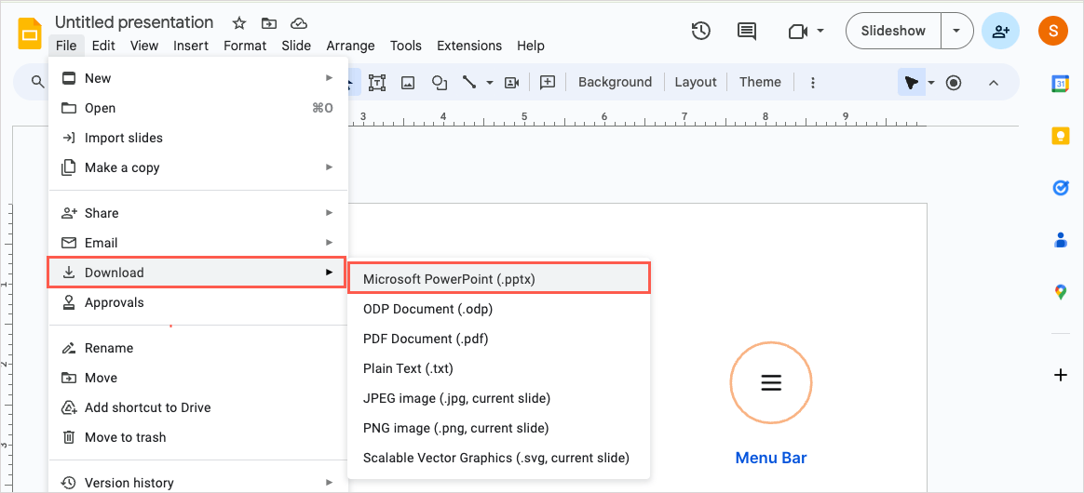
Task: Click the insert video toolbar icon
Action: pos(511,82)
